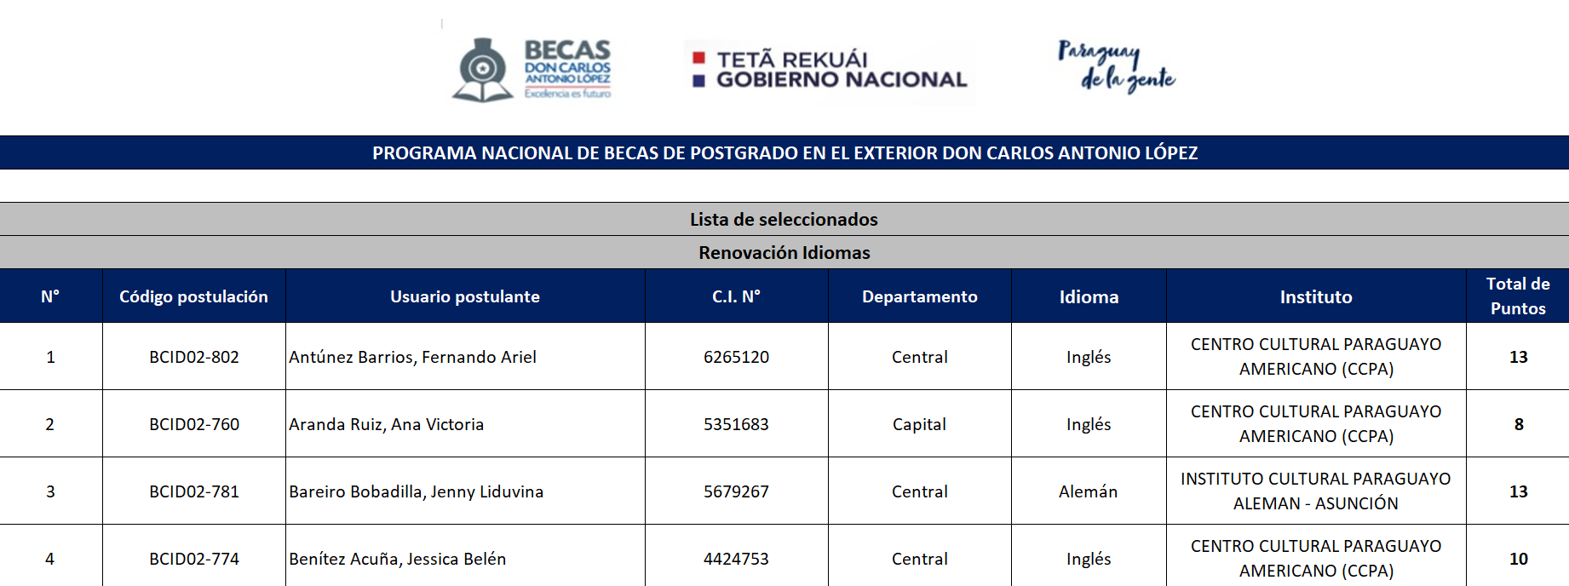Screen dimensions: 1569x586
Task: Select the Departamento column header
Action: 919,296
